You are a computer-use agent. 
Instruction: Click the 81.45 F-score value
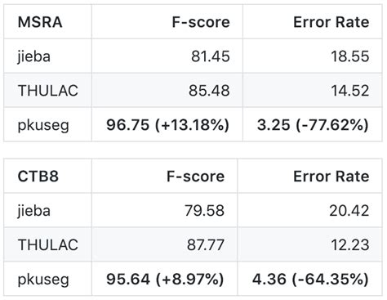coord(211,56)
